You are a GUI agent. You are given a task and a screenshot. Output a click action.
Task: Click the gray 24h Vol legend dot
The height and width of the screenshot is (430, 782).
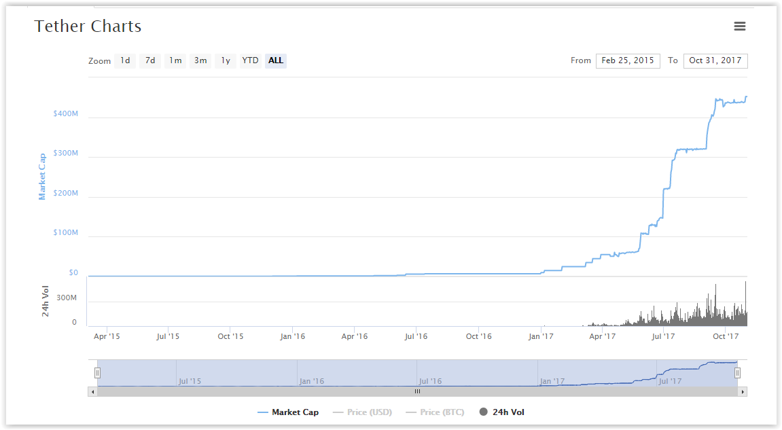point(483,412)
